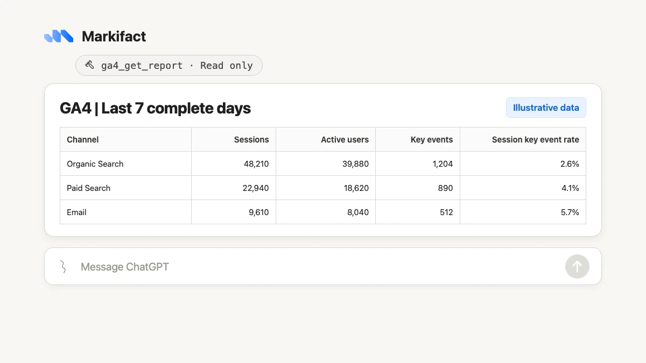Click the 8,040 active users value

pos(358,212)
